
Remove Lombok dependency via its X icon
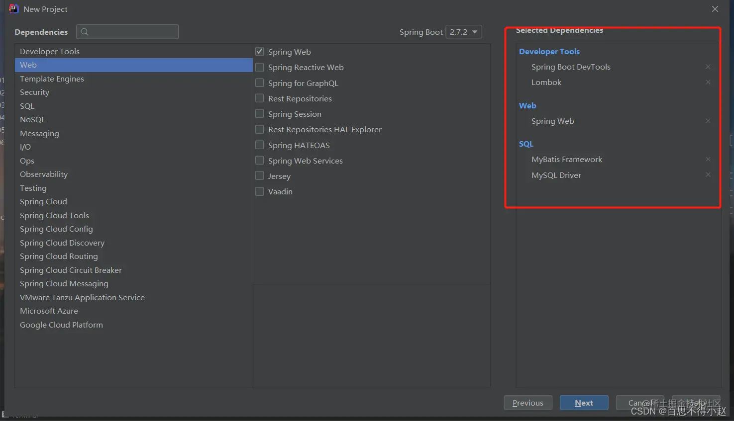coord(708,82)
